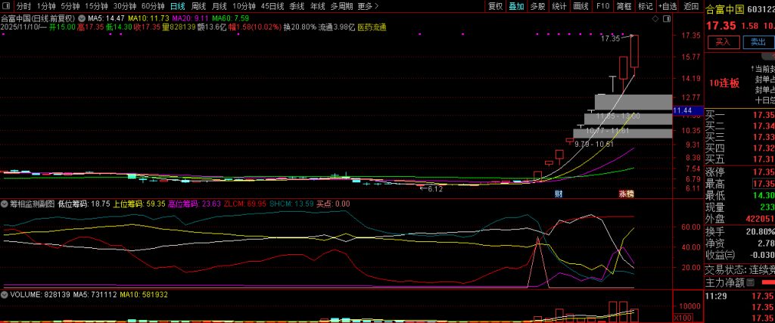Screen dimensions: 775x323
Task: Open the 多周期 multi-period view
Action: [x=342, y=6]
